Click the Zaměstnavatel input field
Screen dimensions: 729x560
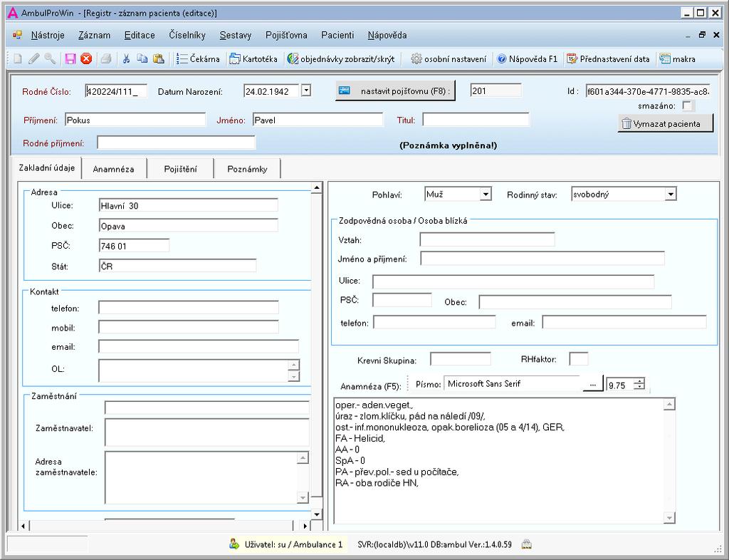(207, 432)
